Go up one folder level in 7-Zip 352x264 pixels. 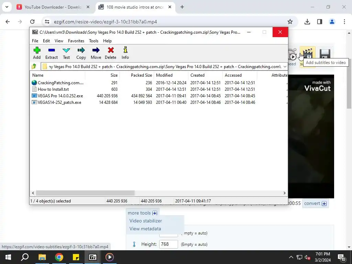click(34, 66)
